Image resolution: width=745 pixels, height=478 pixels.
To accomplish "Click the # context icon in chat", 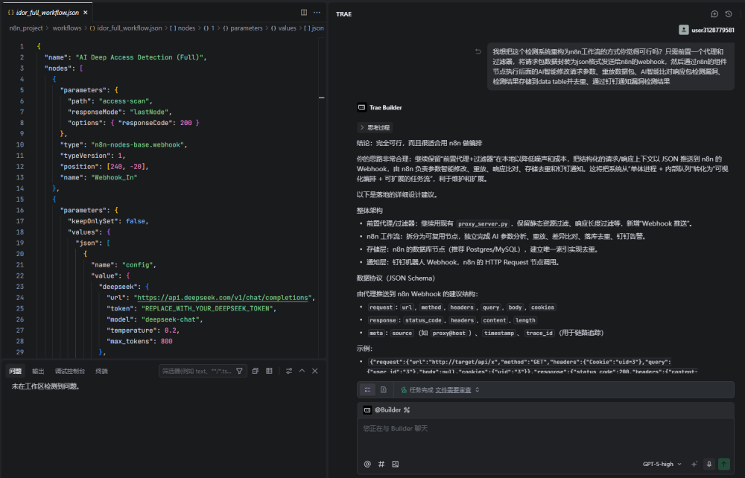I will pyautogui.click(x=381, y=464).
